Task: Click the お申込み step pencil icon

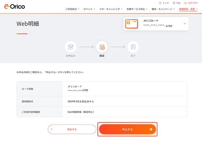Action: pos(70,47)
